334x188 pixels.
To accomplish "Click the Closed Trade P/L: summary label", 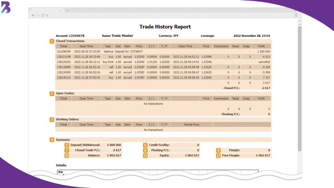I will (88, 150).
